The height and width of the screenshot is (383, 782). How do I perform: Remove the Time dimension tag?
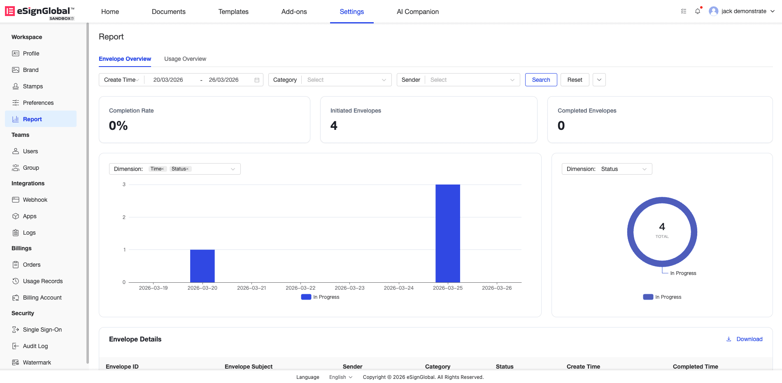point(163,169)
